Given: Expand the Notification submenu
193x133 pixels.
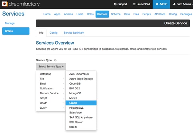Looking at the screenshot, I should [x=51, y=88].
